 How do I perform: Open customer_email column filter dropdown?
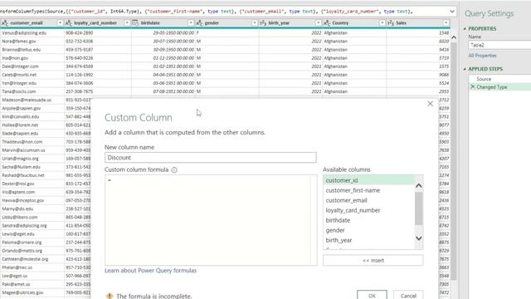(x=60, y=23)
